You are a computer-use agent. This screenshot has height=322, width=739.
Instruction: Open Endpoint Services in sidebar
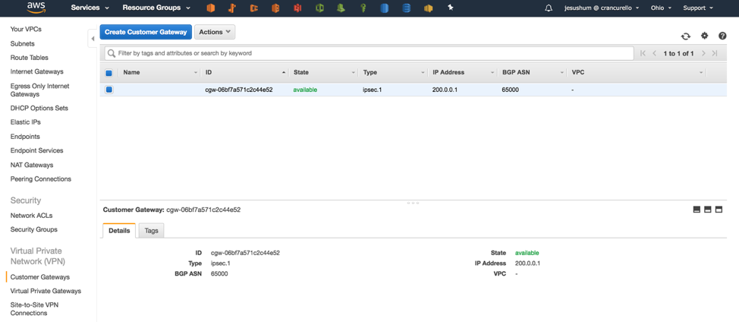36,151
